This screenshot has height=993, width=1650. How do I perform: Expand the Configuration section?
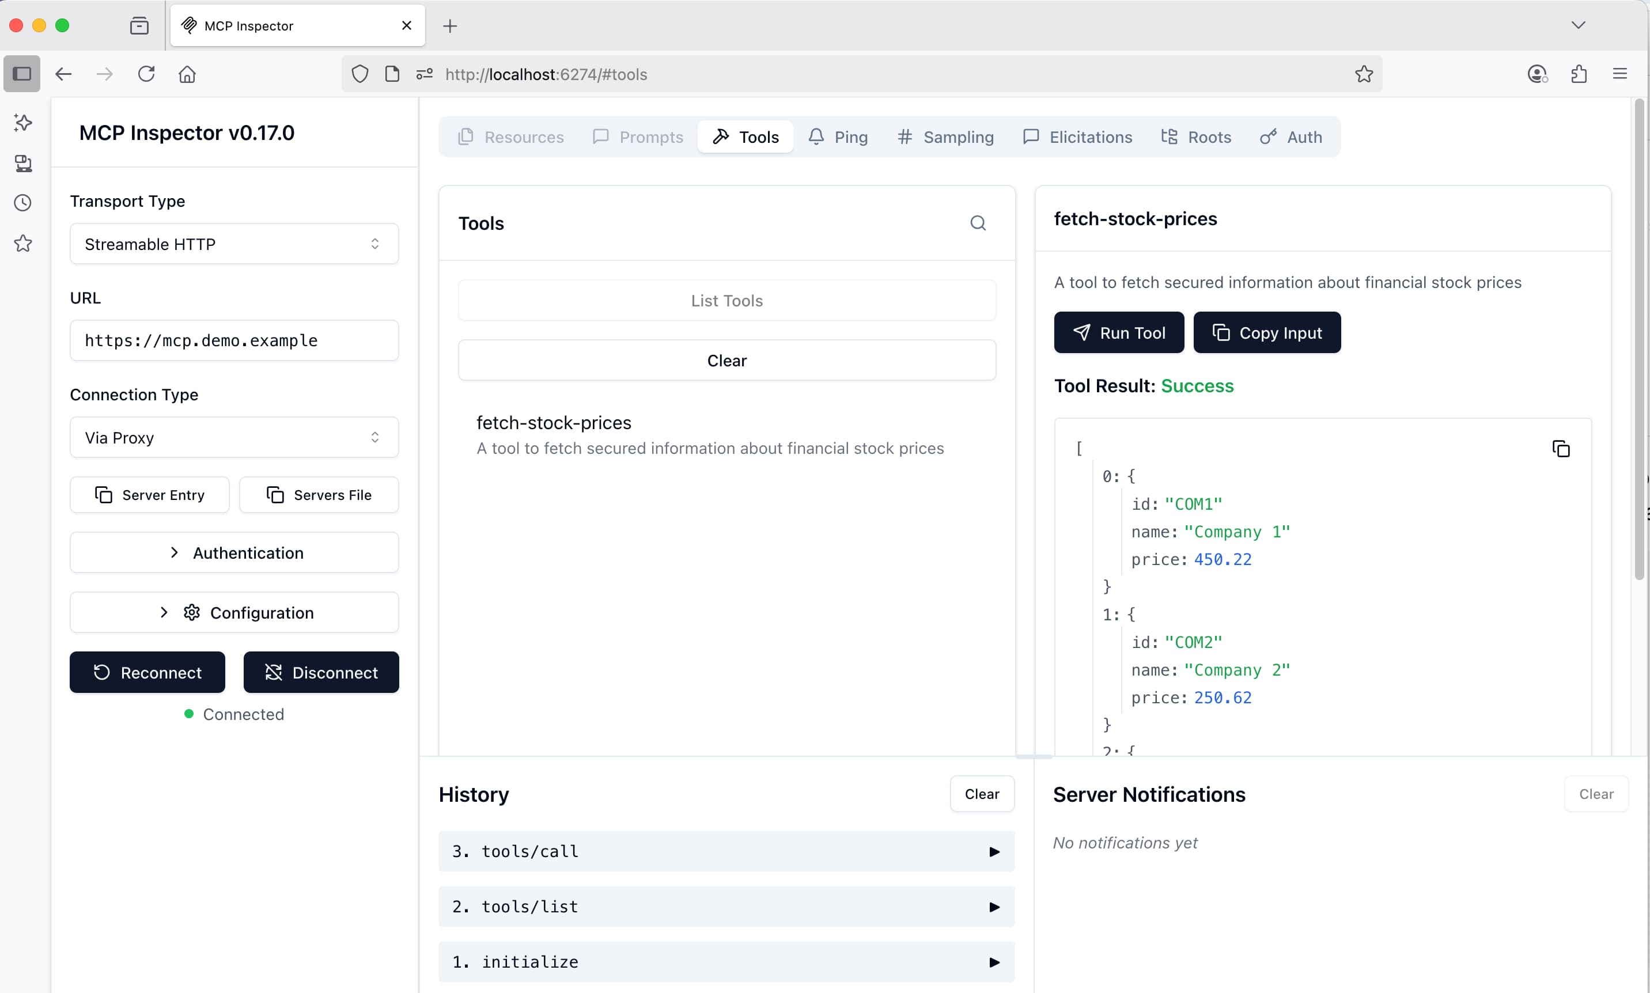tap(234, 612)
